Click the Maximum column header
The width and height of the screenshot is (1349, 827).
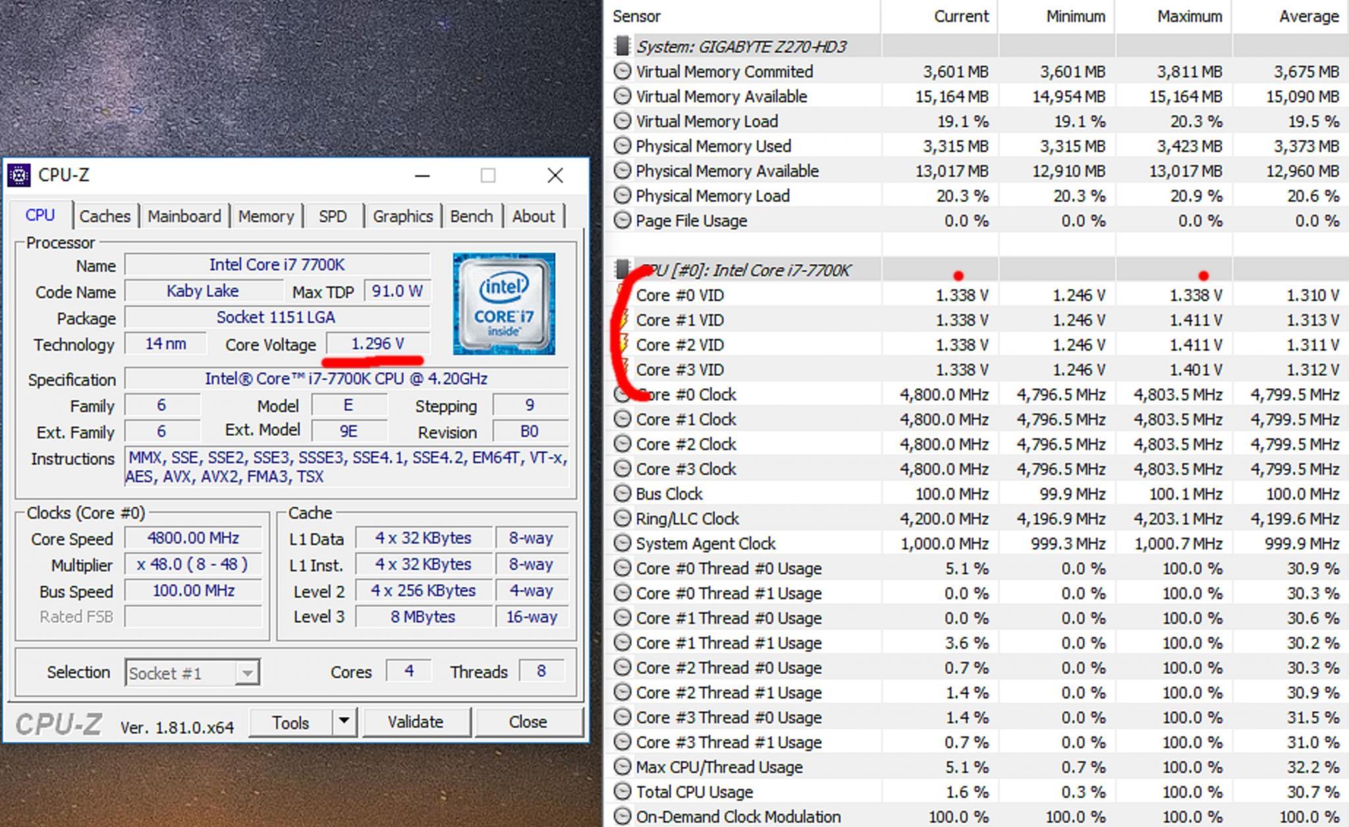pos(1173,16)
